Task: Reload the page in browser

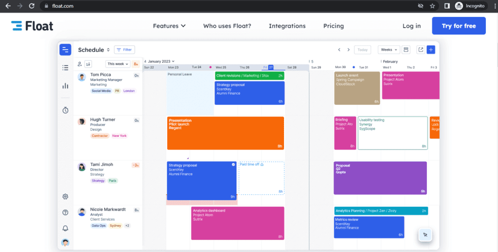Action: coord(32,6)
